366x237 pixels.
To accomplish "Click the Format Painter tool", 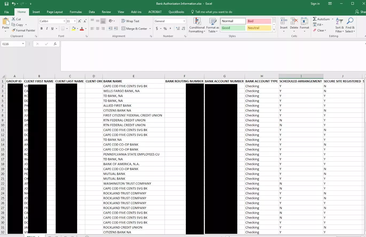I will point(24,30).
